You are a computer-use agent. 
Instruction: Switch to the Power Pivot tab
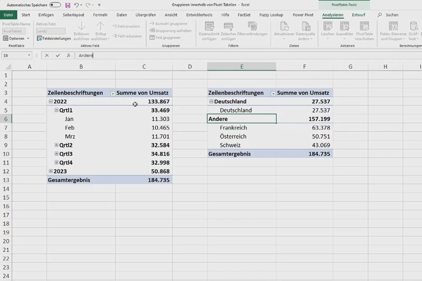pyautogui.click(x=303, y=15)
